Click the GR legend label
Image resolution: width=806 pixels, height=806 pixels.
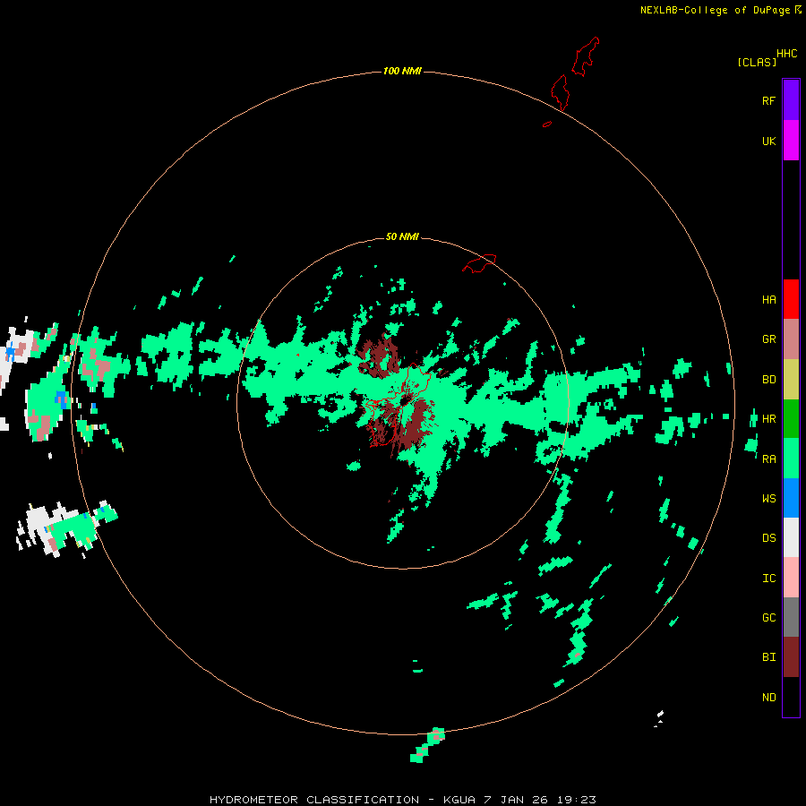coord(768,339)
